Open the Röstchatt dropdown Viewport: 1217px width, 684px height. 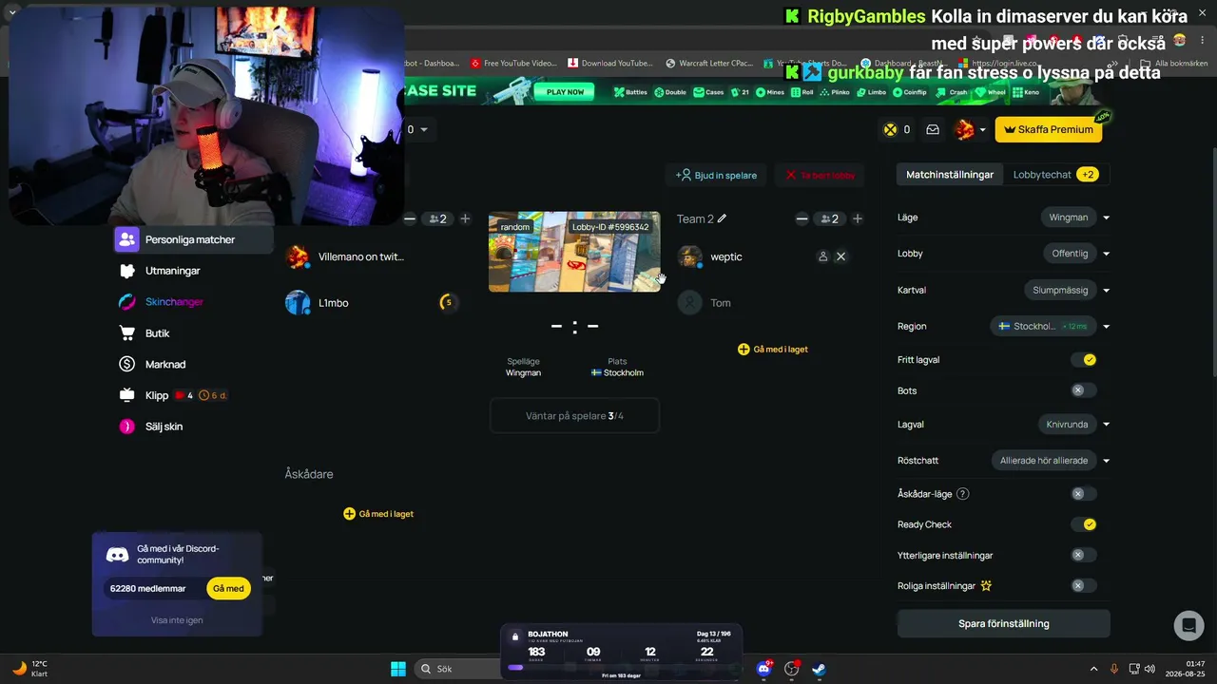[x=1051, y=461]
